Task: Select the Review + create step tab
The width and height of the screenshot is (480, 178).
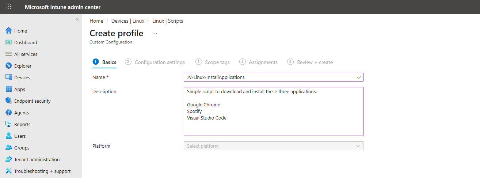Action: (310, 62)
